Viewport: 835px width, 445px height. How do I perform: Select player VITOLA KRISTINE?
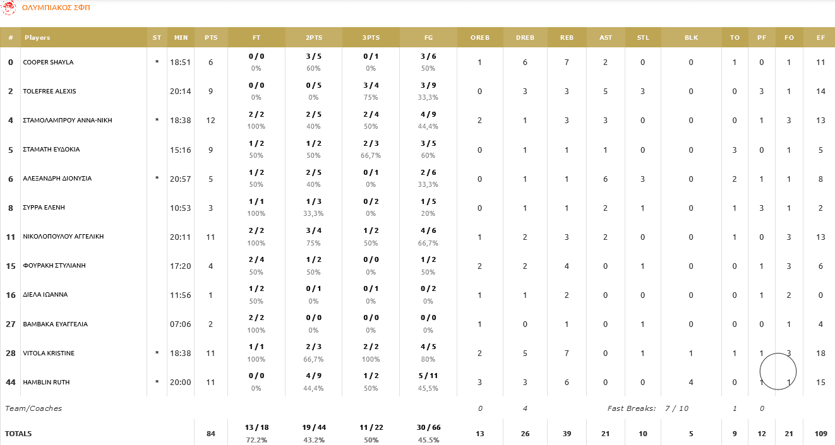coord(49,353)
